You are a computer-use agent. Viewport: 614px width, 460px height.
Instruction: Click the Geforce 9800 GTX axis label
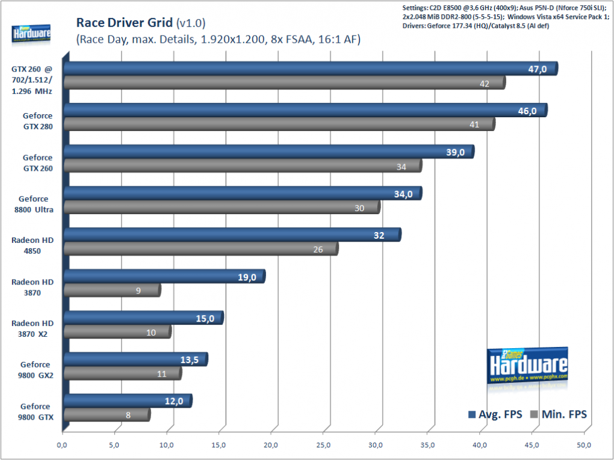36,412
